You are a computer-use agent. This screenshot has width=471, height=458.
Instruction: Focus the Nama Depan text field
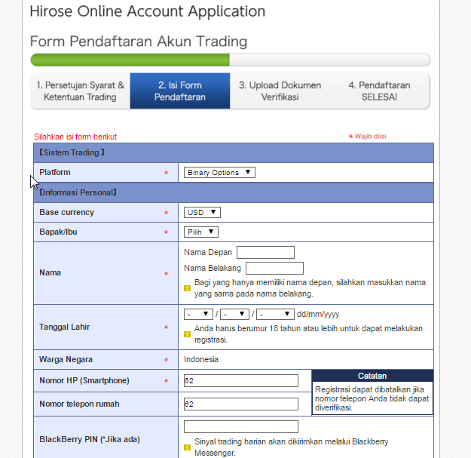click(x=265, y=252)
